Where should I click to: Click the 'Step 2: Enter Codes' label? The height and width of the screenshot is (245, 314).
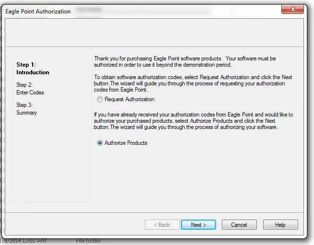click(x=30, y=89)
